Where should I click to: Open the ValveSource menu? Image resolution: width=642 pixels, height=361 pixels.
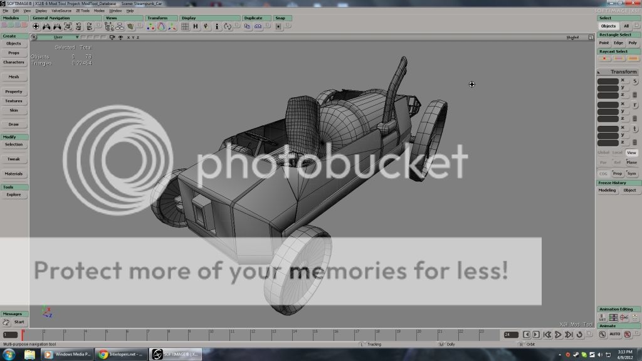[61, 11]
